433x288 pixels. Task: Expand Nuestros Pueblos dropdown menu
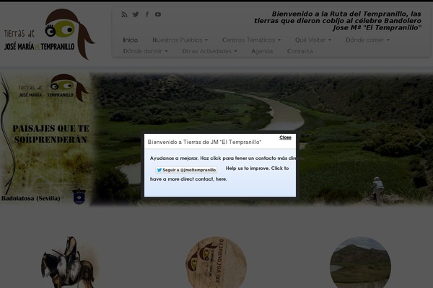(180, 40)
